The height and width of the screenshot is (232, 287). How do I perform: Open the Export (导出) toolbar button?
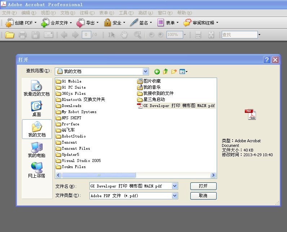(80, 23)
